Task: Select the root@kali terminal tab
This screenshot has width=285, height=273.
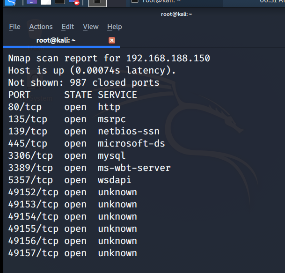Action: (56, 40)
